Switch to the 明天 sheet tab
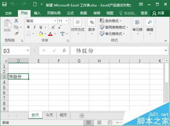Screen dimensions: 170x126 [64, 115]
